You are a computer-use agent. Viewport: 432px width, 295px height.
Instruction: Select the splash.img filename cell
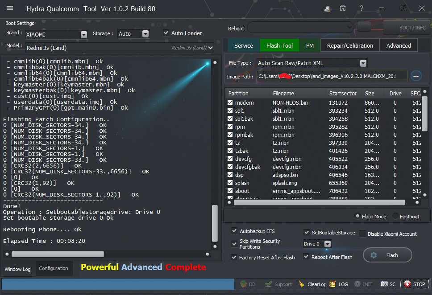tap(285, 183)
